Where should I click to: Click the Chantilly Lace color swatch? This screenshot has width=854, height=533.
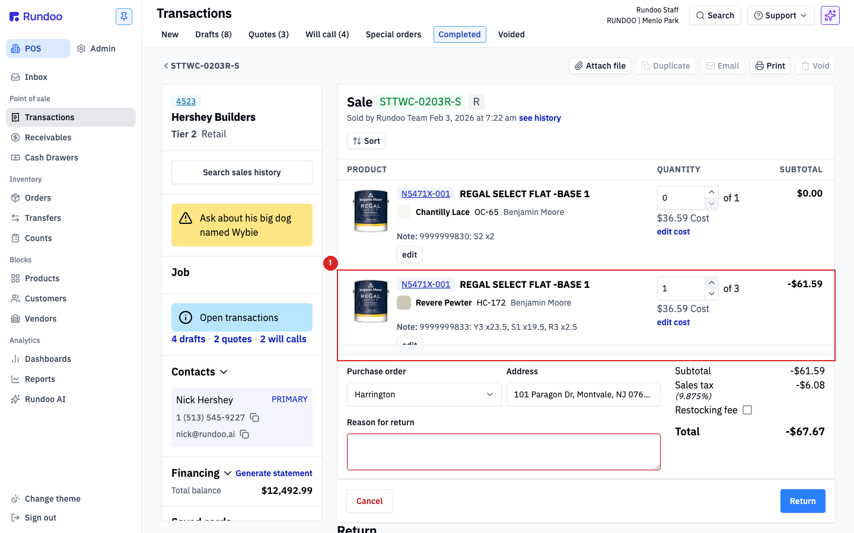pyautogui.click(x=404, y=212)
